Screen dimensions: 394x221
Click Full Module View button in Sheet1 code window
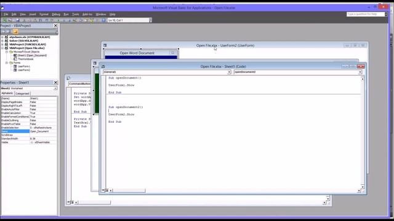[107, 190]
